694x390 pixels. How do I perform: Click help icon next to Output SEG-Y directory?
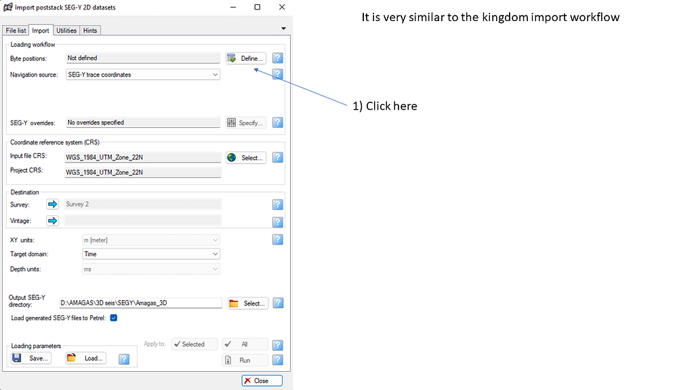click(277, 303)
